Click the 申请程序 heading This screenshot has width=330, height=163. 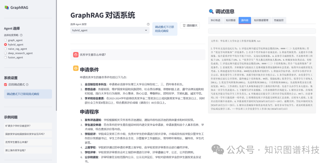pos(89,112)
